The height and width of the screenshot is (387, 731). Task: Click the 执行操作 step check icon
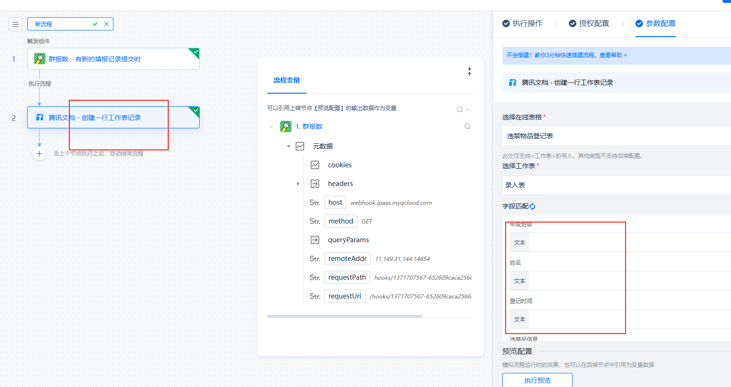coord(506,23)
